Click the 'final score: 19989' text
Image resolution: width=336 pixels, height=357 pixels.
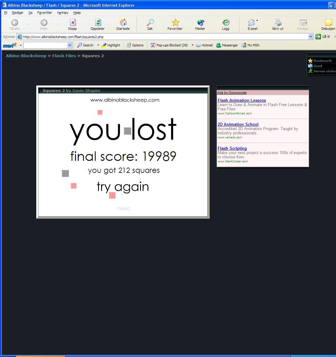(x=123, y=156)
